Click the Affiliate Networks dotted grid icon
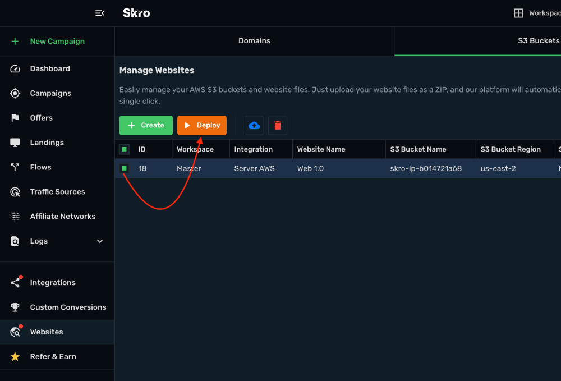The image size is (561, 381). pyautogui.click(x=15, y=217)
